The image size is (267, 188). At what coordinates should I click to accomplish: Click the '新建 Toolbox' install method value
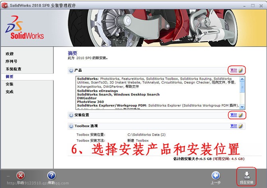point(138,141)
